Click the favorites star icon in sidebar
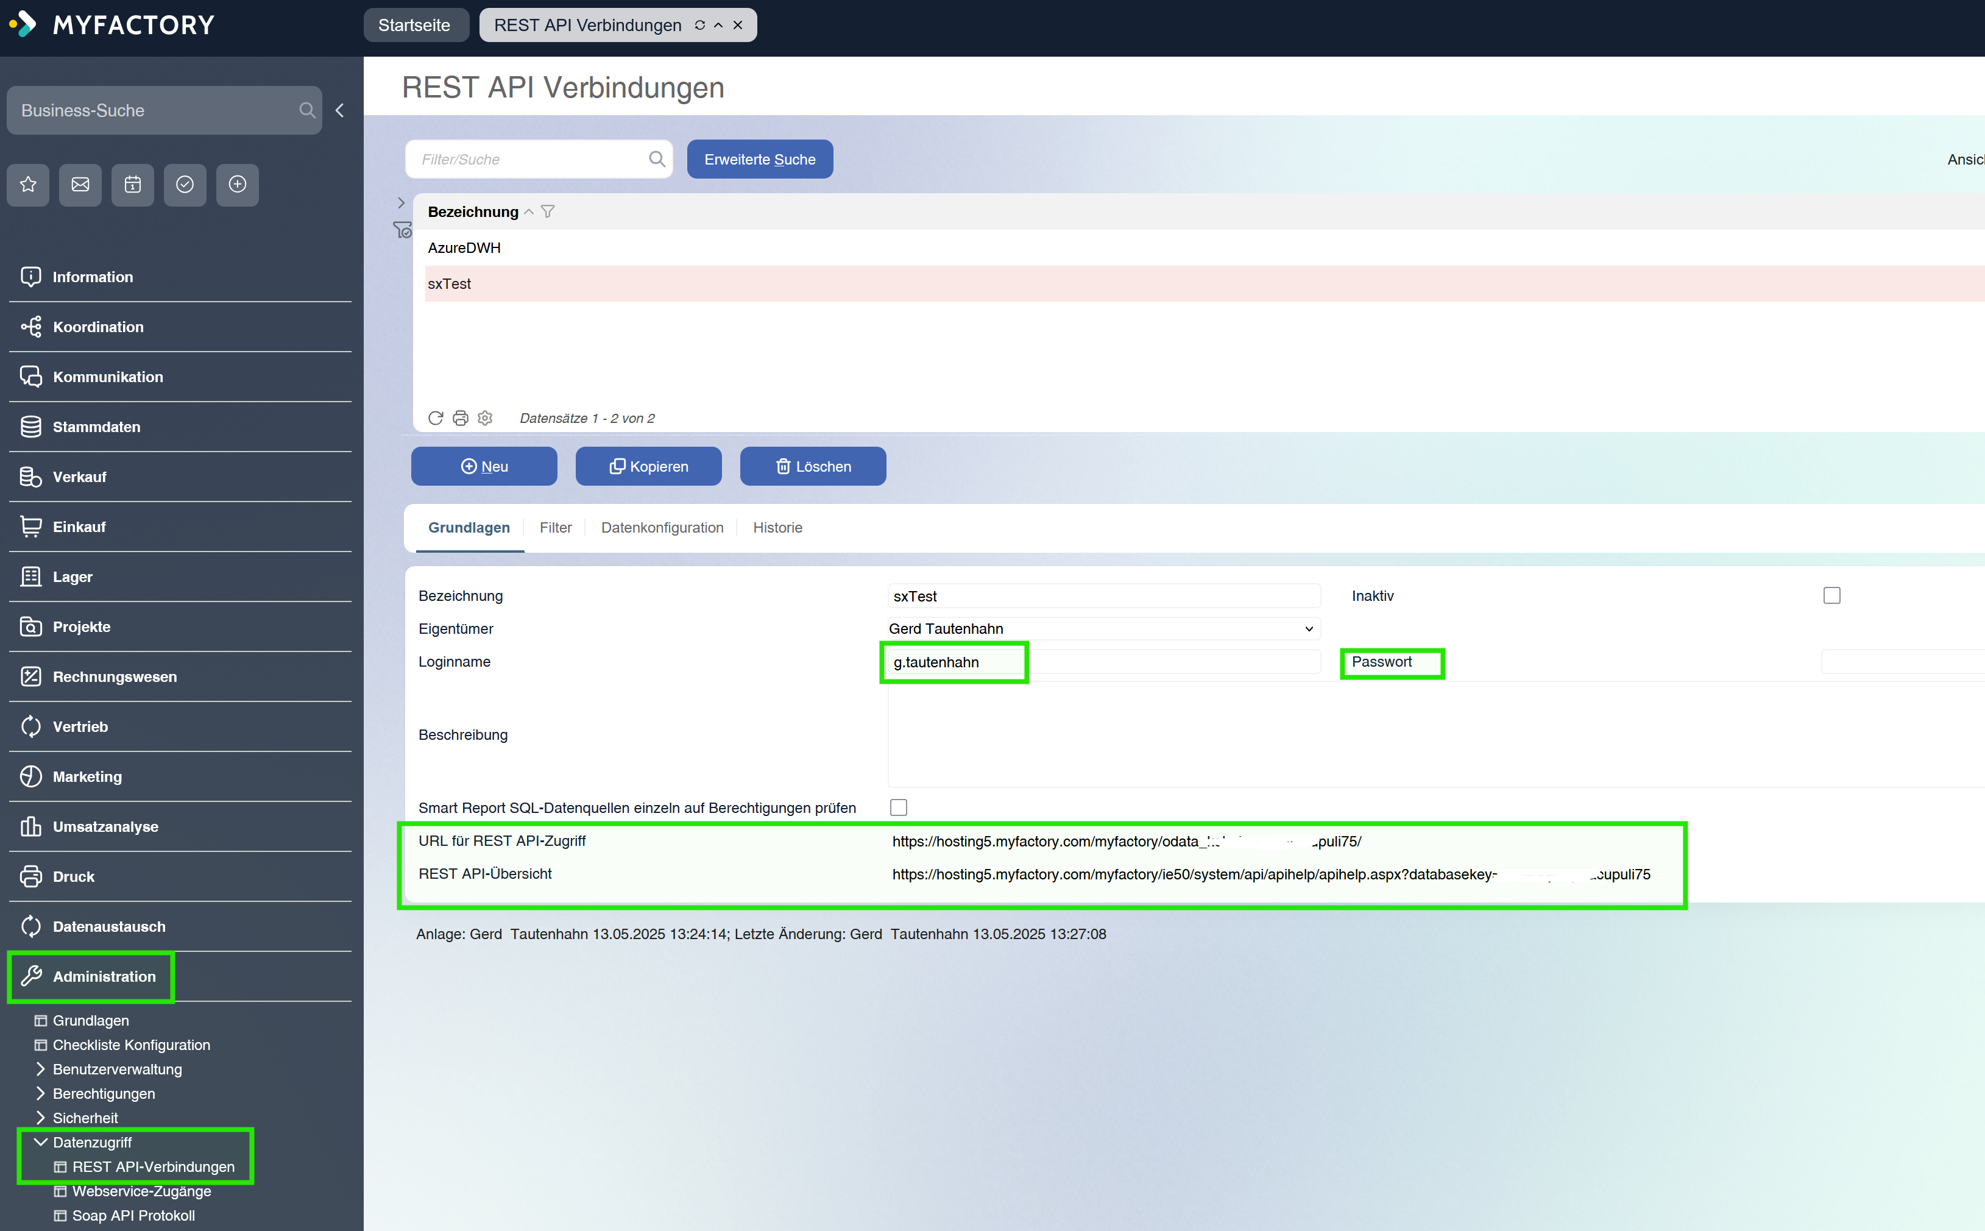Image resolution: width=1985 pixels, height=1231 pixels. [29, 185]
